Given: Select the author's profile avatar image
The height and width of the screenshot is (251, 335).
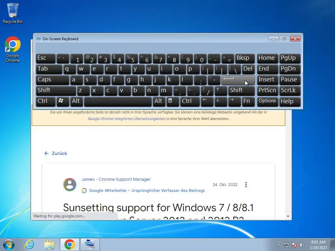Looking at the screenshot, I should 70,185.
